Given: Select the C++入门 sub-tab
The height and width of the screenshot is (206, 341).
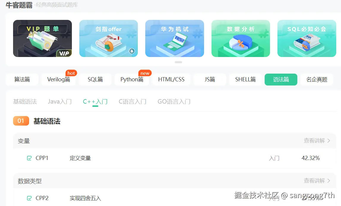Looking at the screenshot, I should click(x=95, y=102).
